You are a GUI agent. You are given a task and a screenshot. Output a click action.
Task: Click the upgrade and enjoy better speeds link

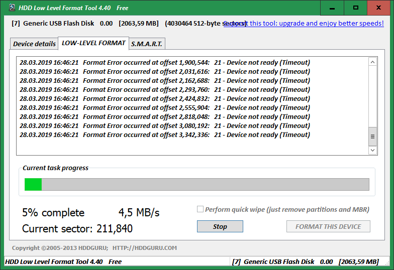304,23
